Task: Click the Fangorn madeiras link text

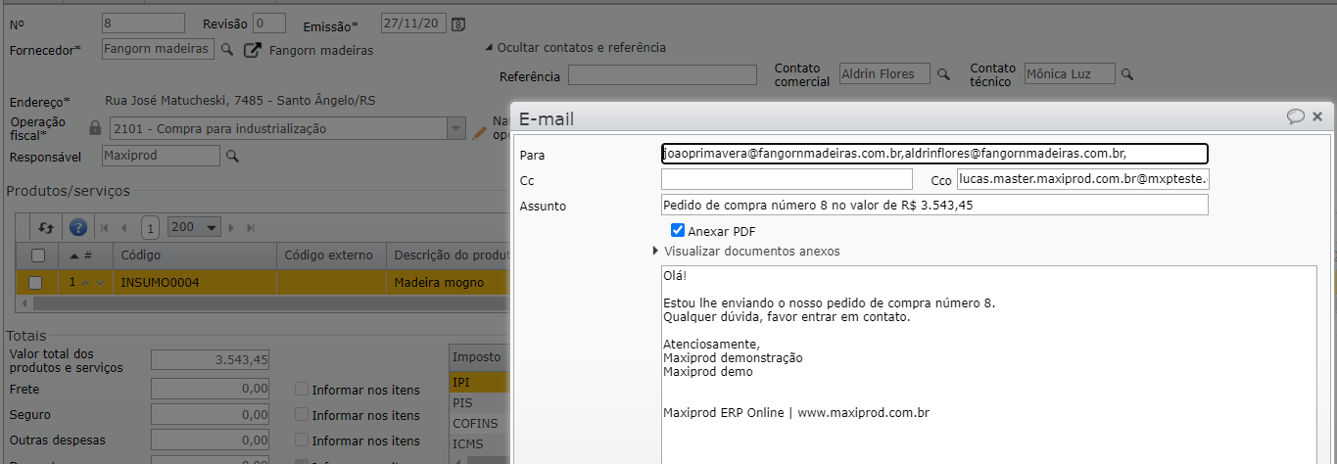Action: point(321,50)
